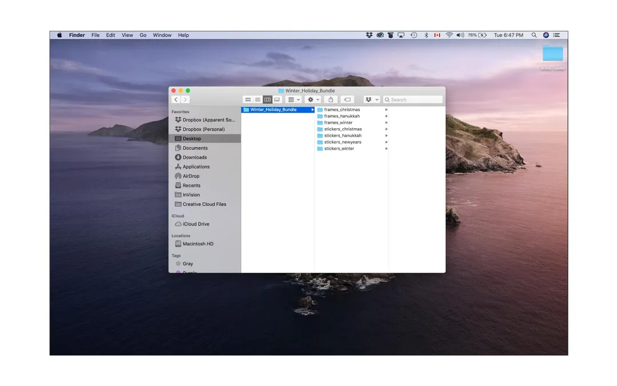Click the Finder Search field
Viewport: 617px width, 386px height.
point(413,100)
